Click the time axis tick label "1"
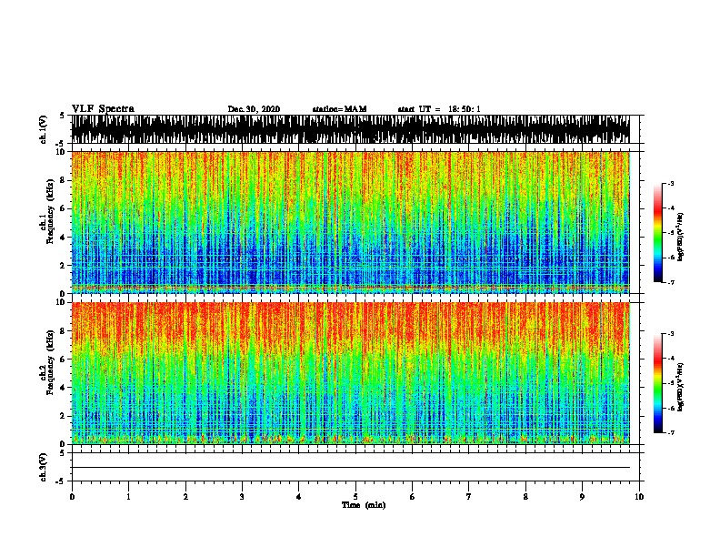The image size is (720, 557). (x=128, y=497)
